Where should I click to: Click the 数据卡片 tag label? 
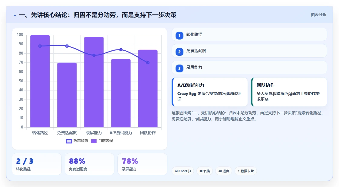tap(247, 171)
